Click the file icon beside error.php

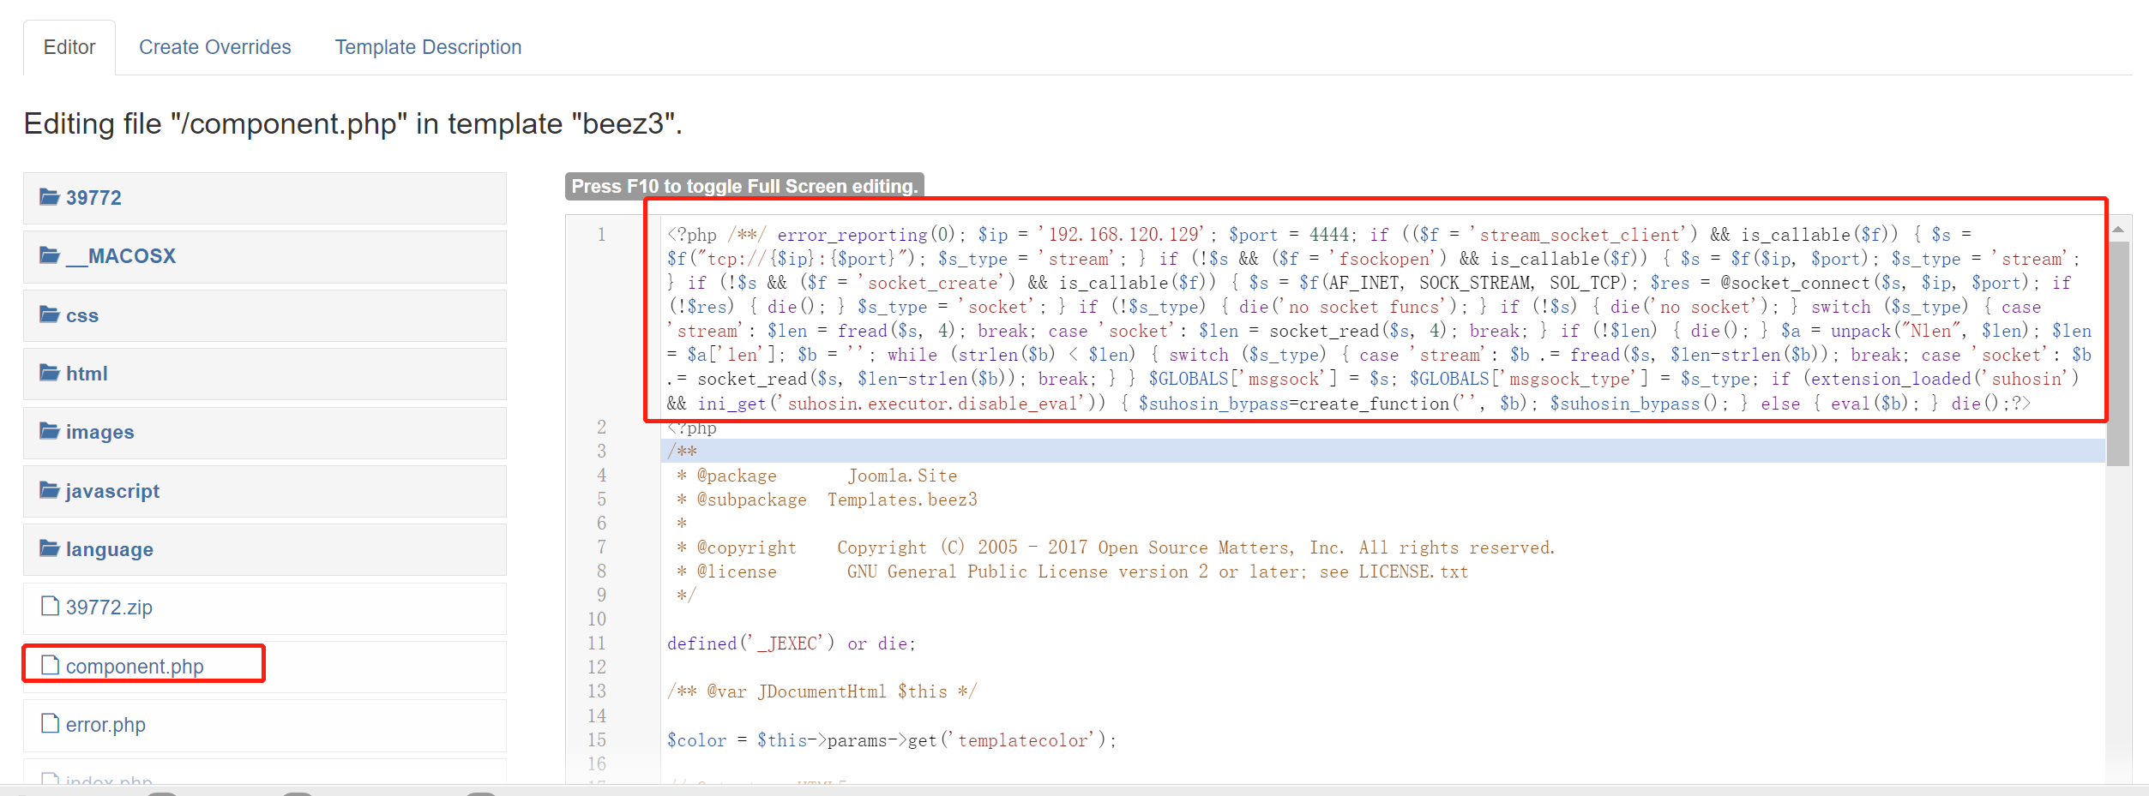click(50, 724)
